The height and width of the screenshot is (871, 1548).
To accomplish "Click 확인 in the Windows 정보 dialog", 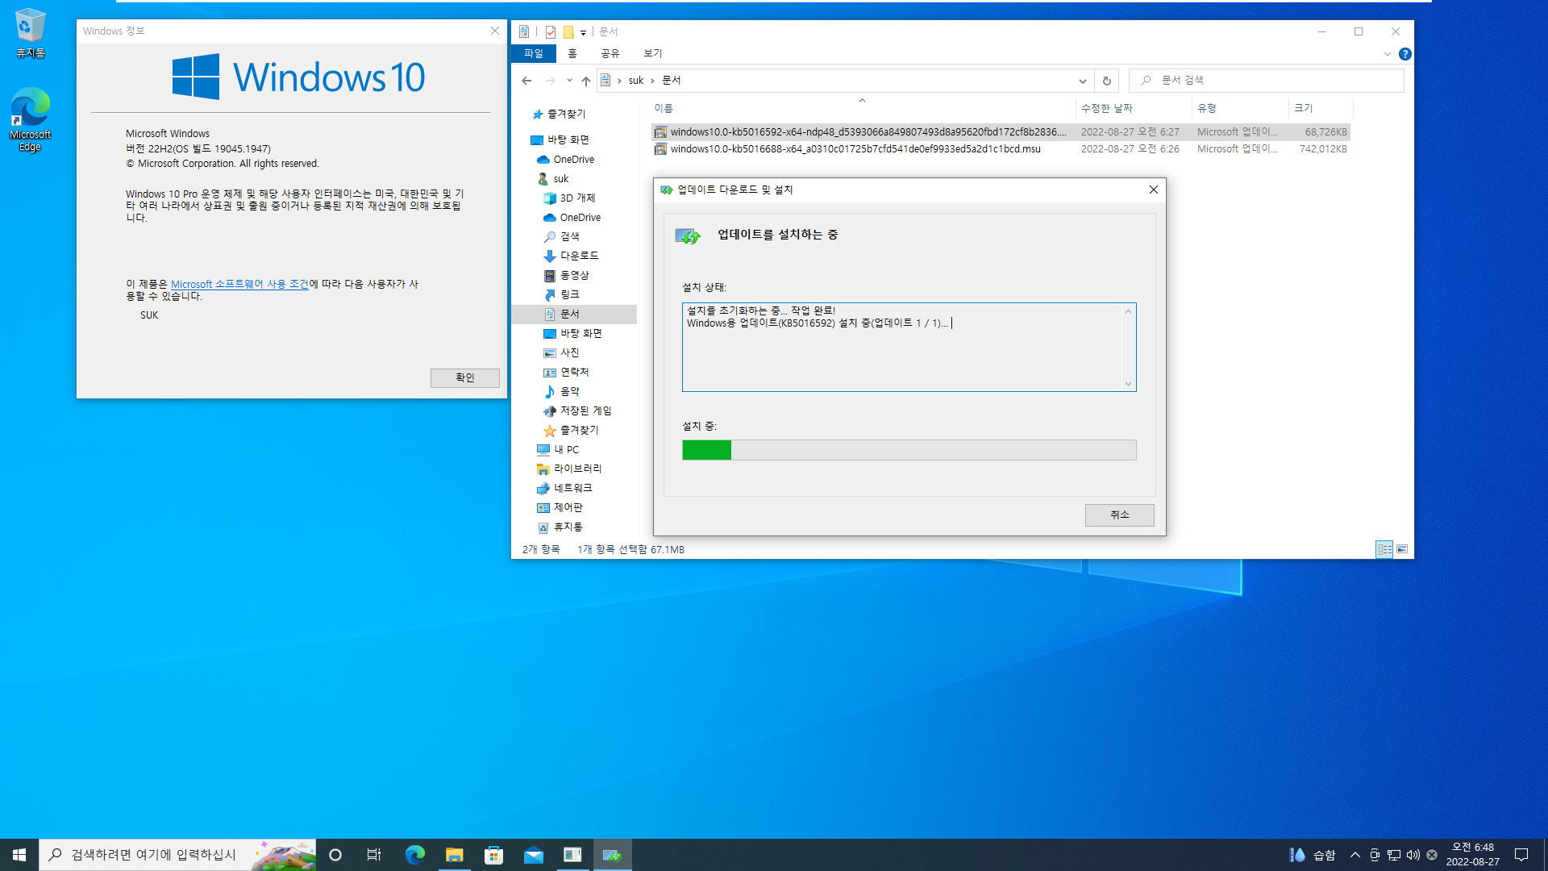I will [464, 378].
